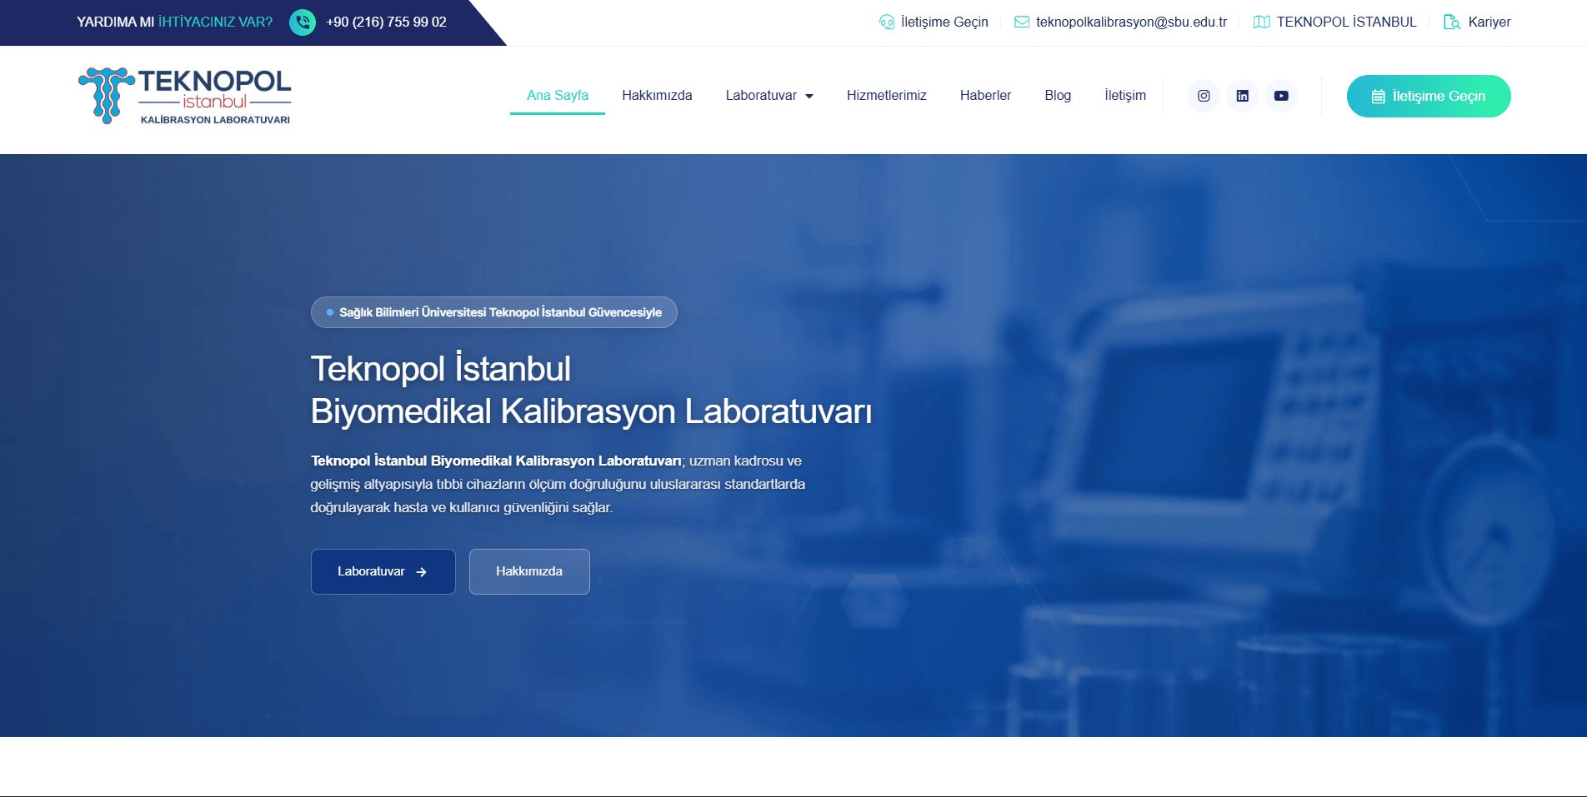Click the envelope email icon
This screenshot has height=797, width=1587.
pyautogui.click(x=1022, y=22)
